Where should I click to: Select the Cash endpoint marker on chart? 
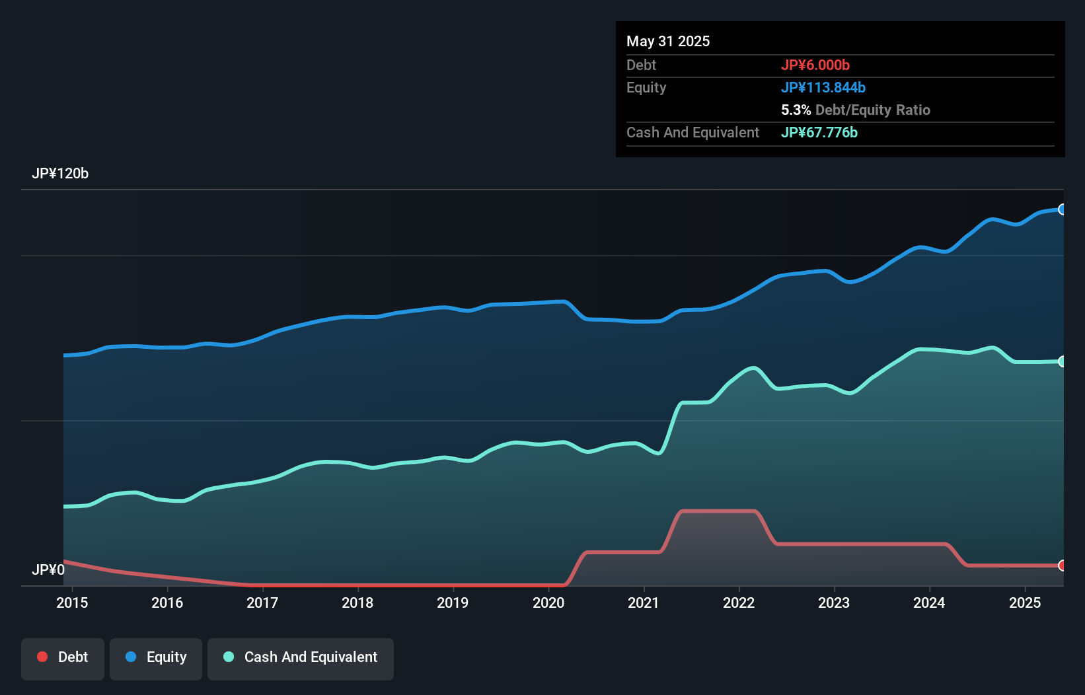(1062, 361)
